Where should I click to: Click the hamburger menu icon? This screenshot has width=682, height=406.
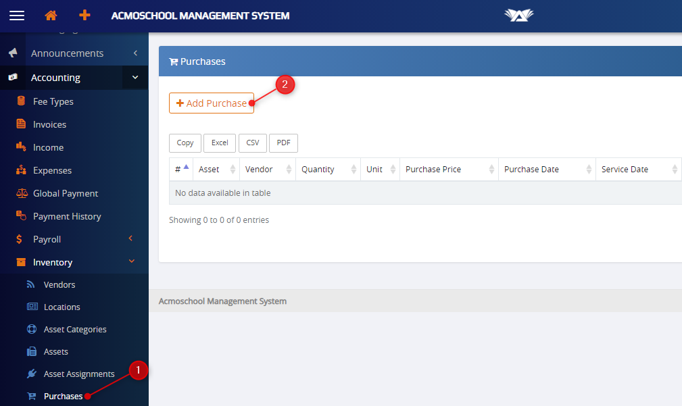(x=16, y=16)
